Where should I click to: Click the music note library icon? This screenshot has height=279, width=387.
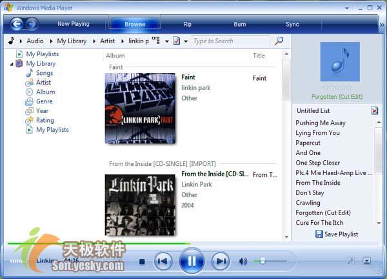click(12, 41)
